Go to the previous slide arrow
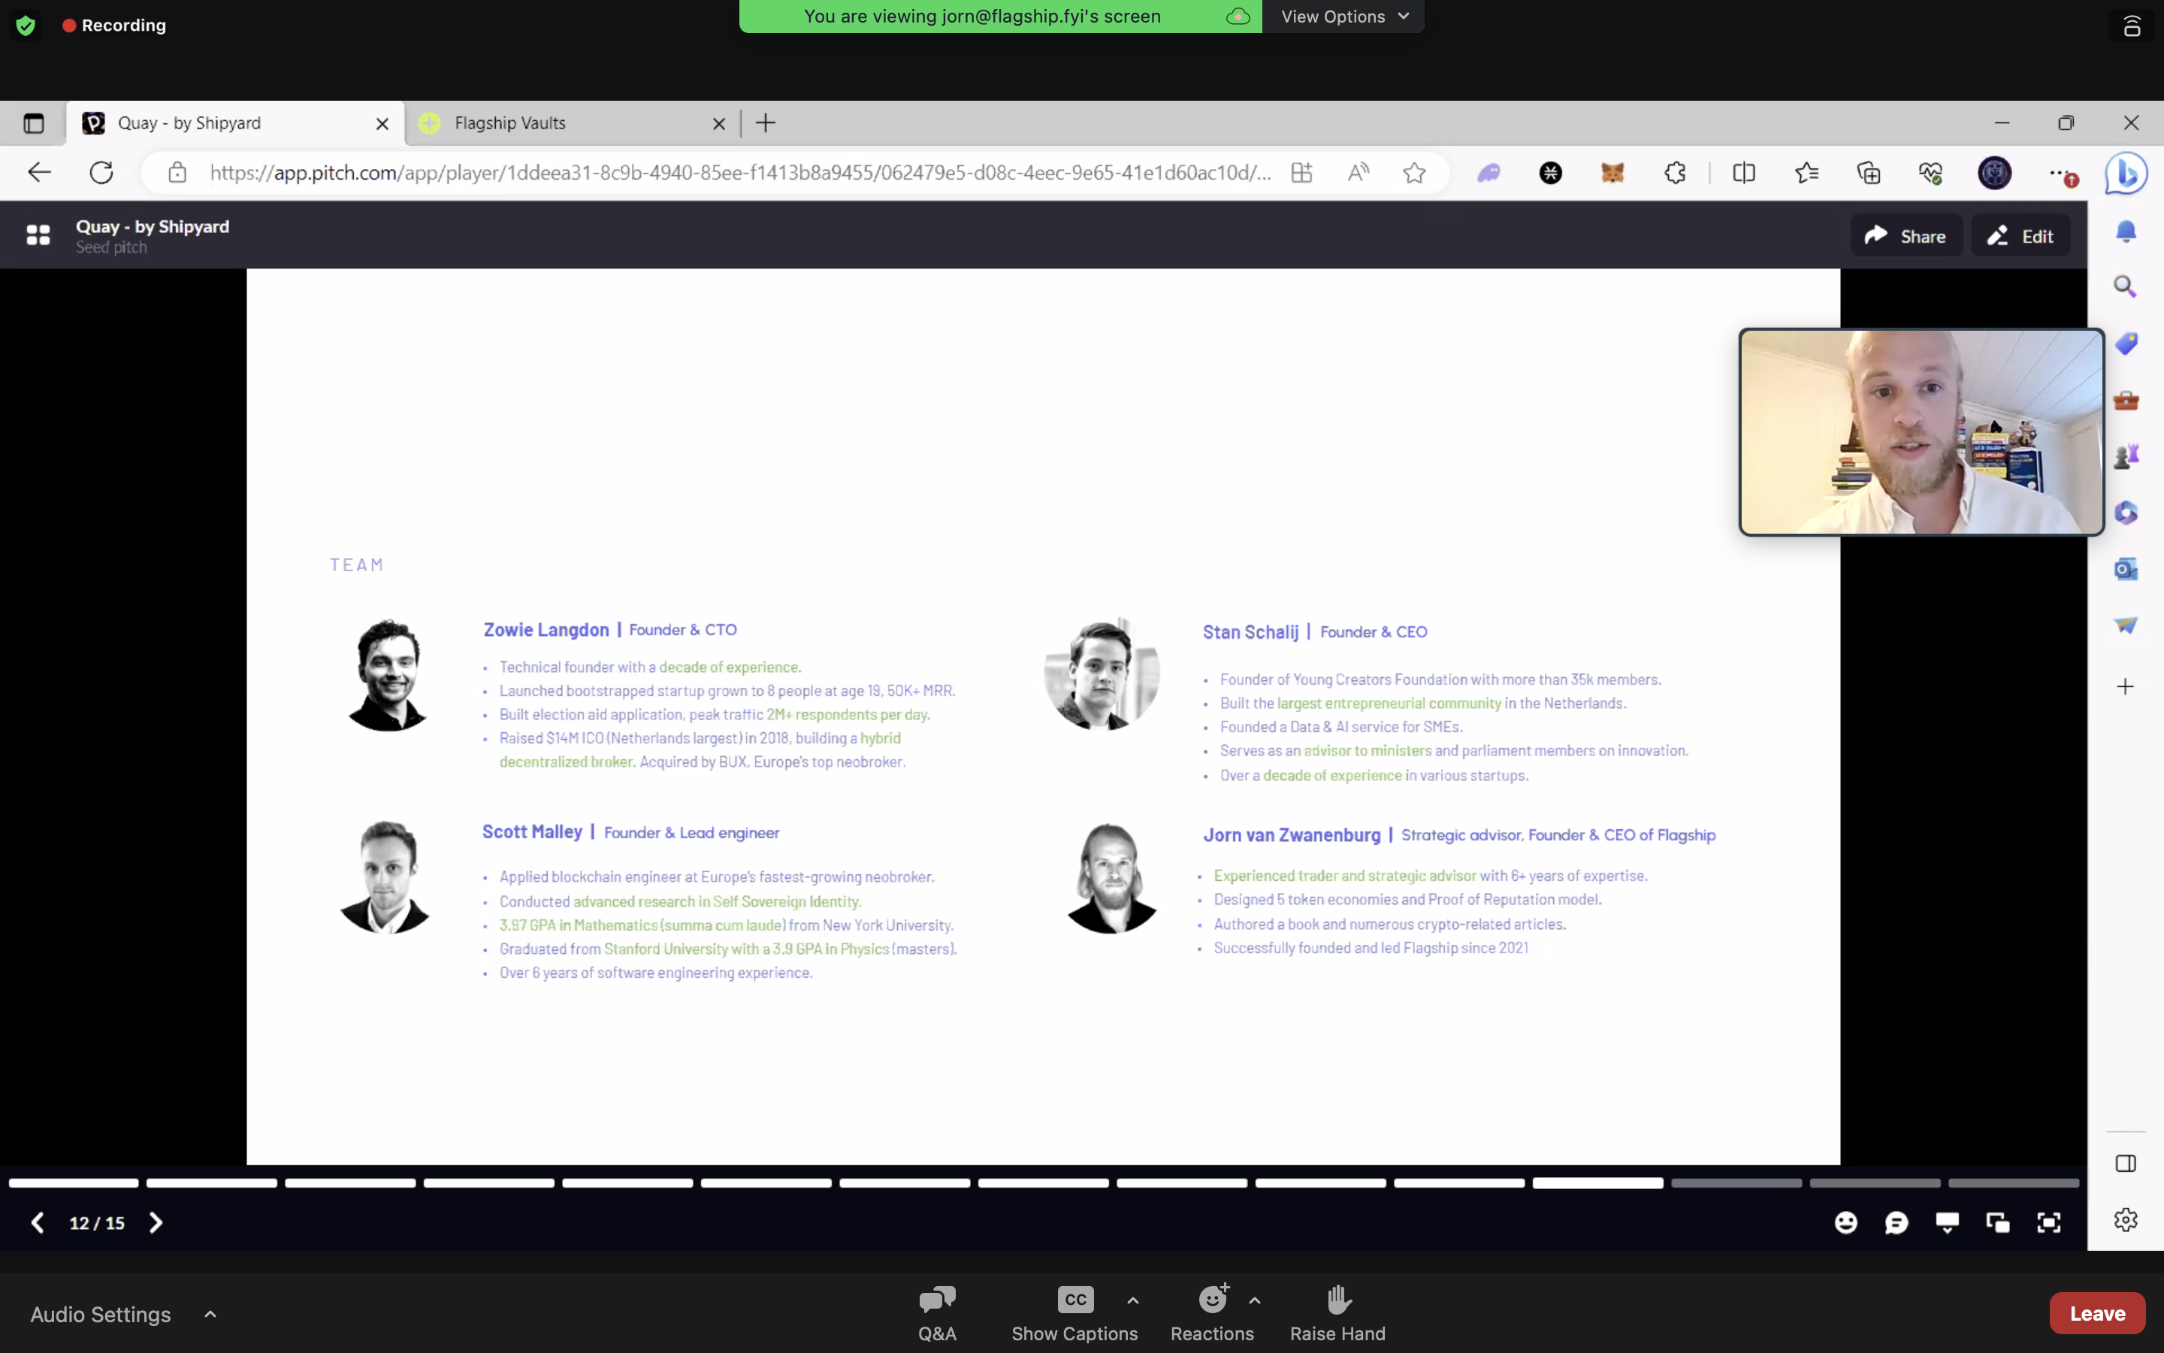This screenshot has width=2164, height=1353. coord(38,1222)
